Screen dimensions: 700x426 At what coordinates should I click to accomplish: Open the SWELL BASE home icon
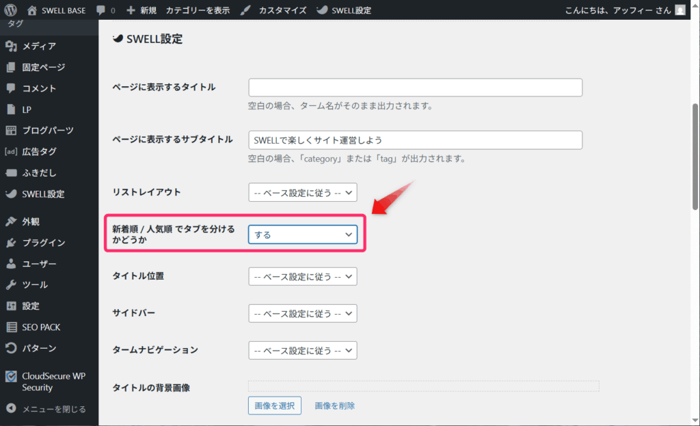[x=31, y=10]
